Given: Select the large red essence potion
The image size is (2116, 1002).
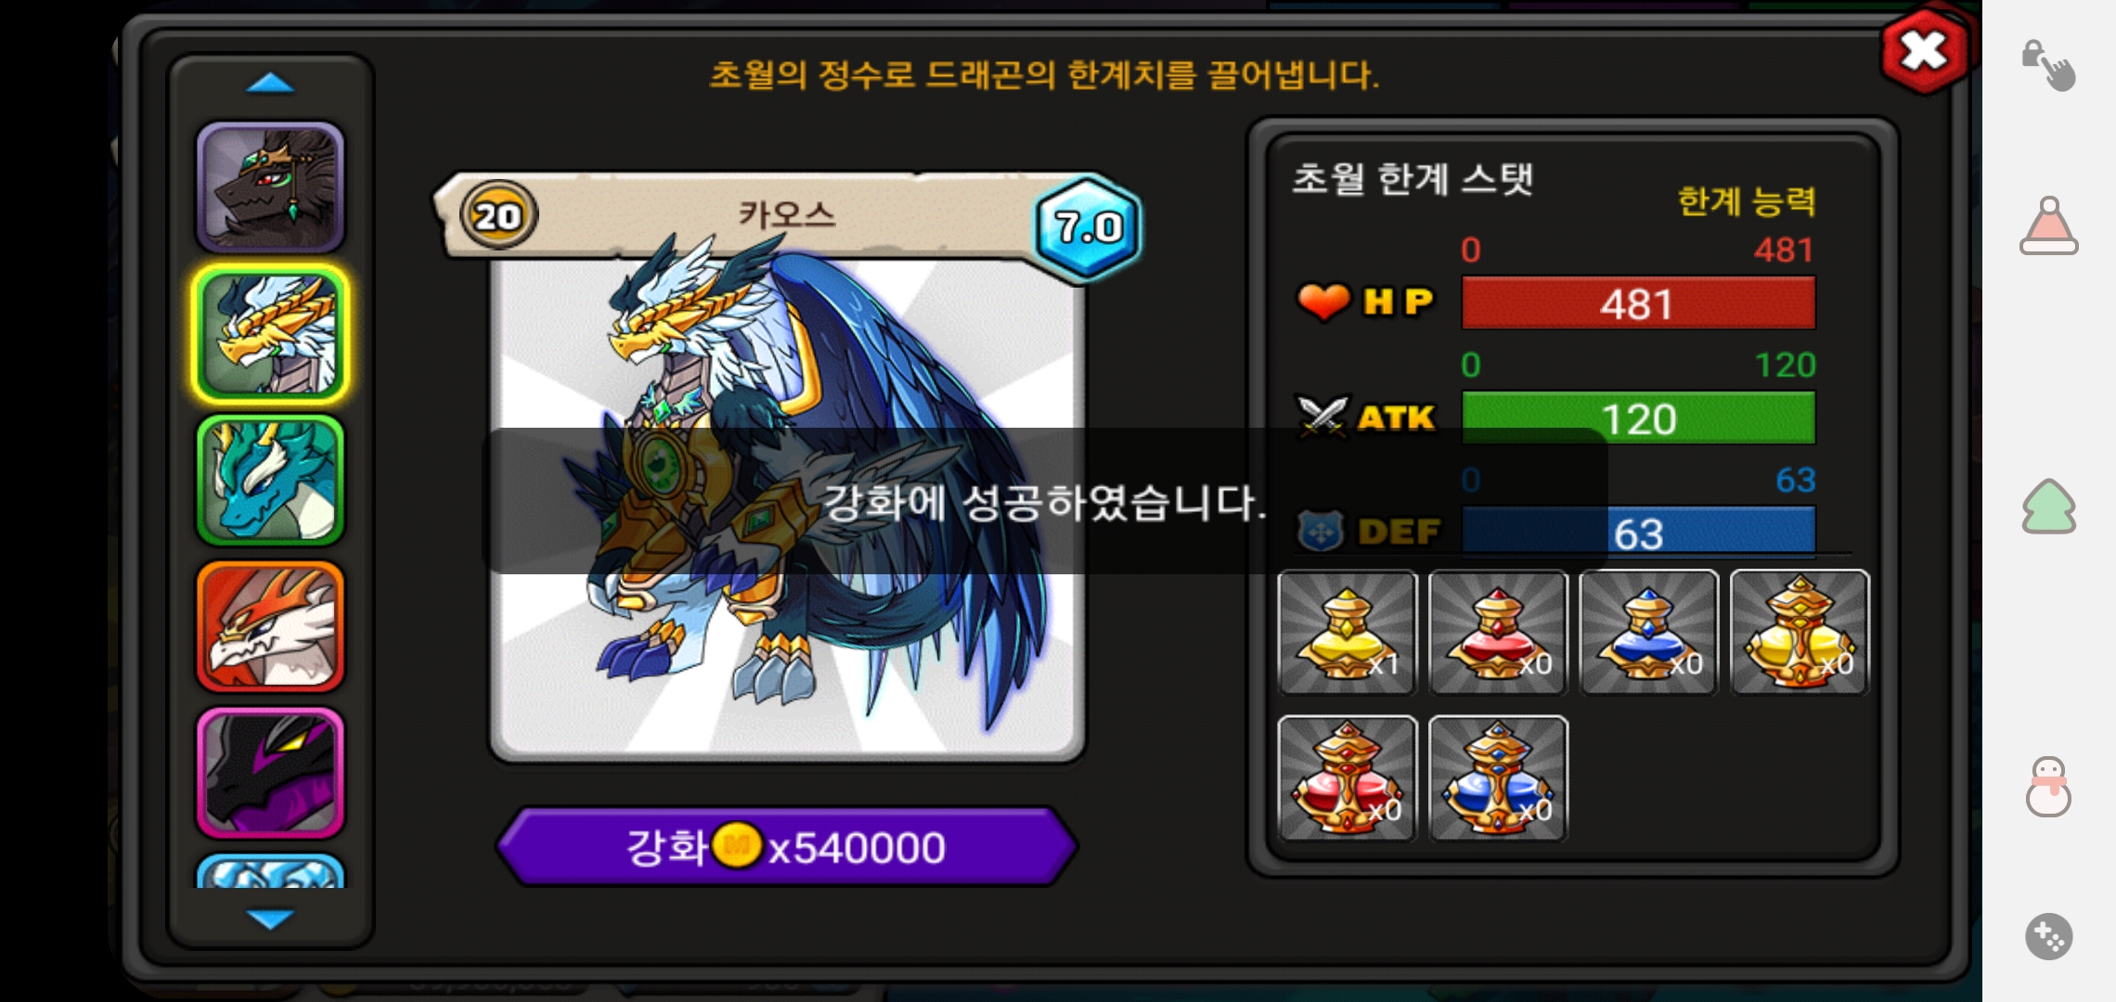Looking at the screenshot, I should pos(1348,778).
